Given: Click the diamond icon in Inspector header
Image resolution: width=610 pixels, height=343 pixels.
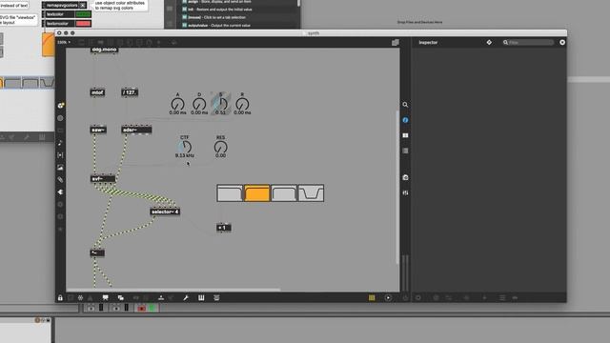Looking at the screenshot, I should (x=489, y=42).
